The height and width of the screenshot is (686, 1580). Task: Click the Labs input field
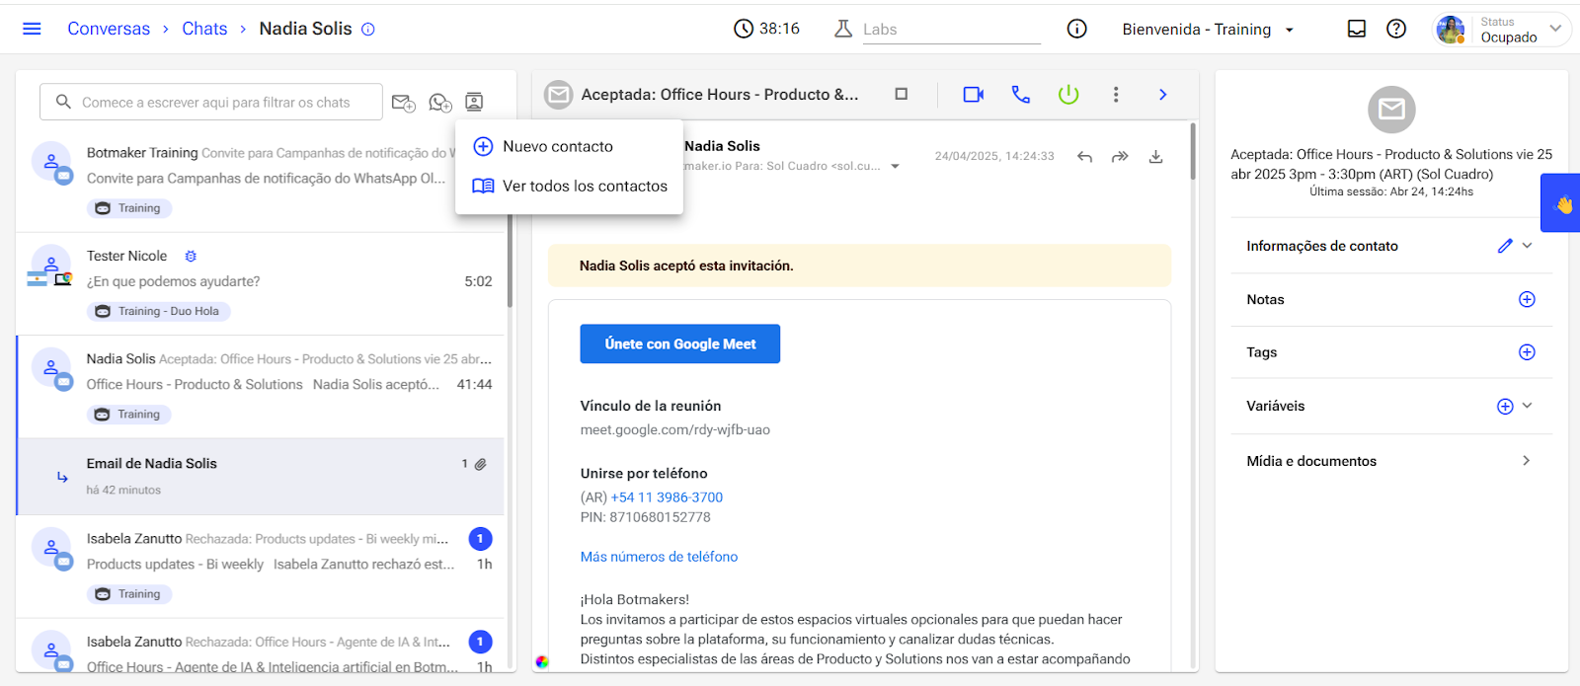click(x=952, y=30)
